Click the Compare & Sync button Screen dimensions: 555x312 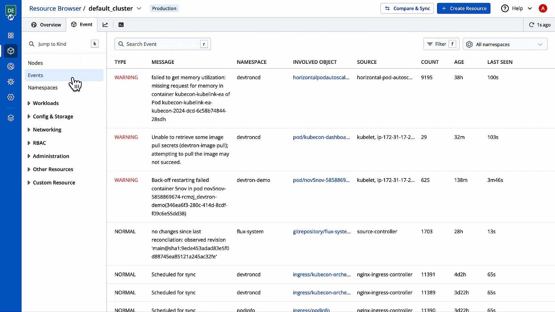[407, 8]
